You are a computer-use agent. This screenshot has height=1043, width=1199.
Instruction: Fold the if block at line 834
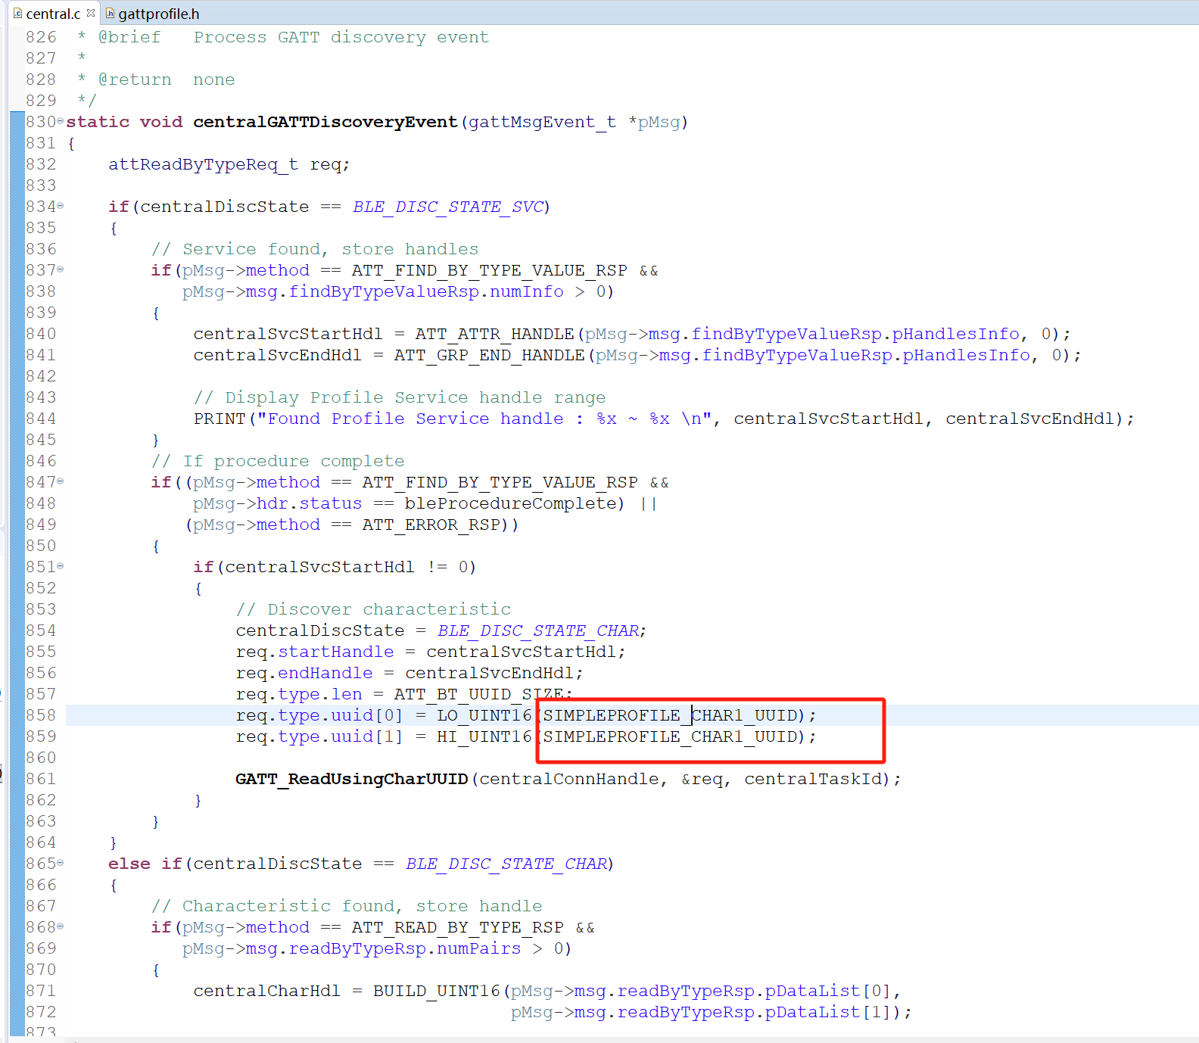tap(61, 206)
